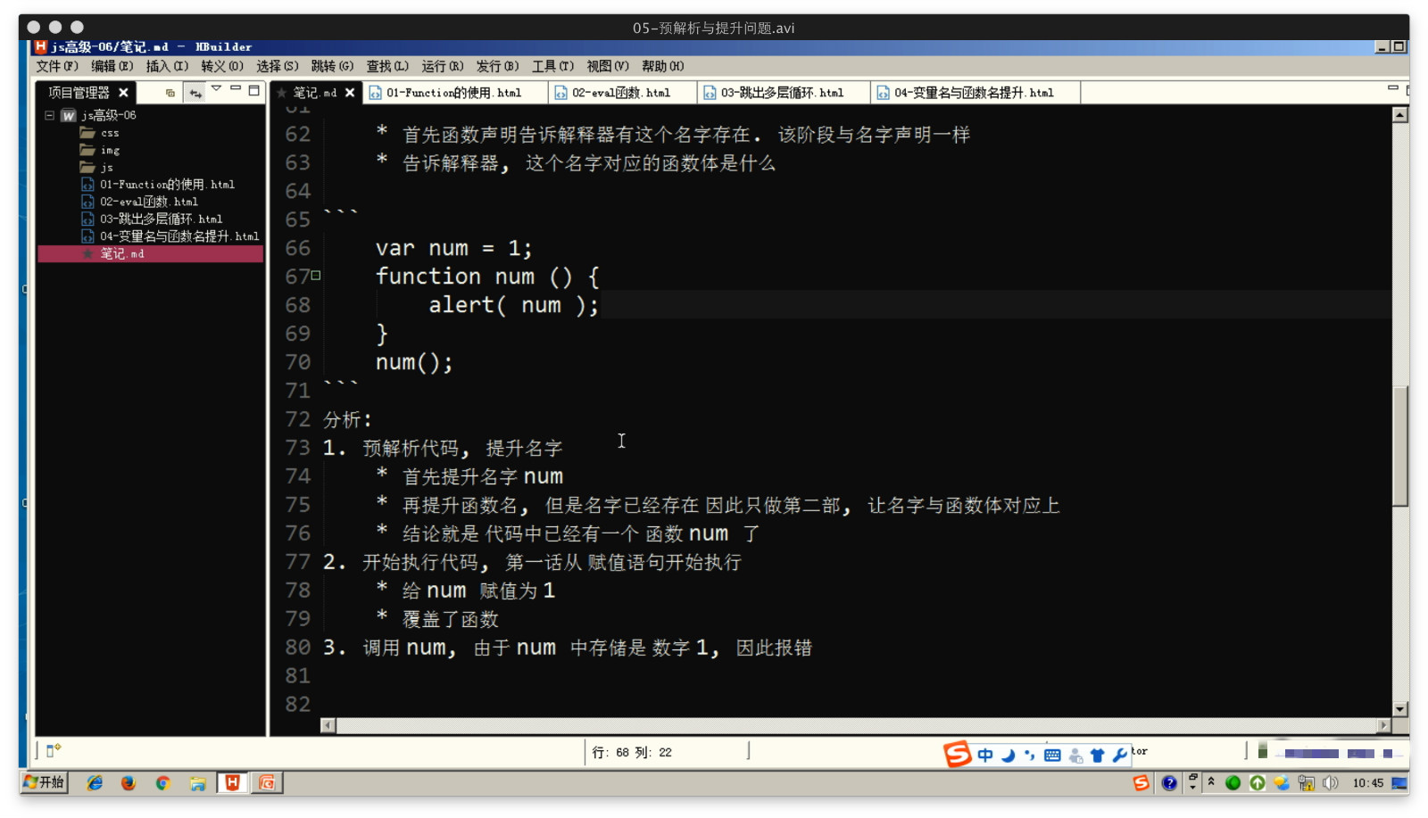Open the 帮助(H) menu
Image resolution: width=1428 pixels, height=818 pixels.
[663, 66]
